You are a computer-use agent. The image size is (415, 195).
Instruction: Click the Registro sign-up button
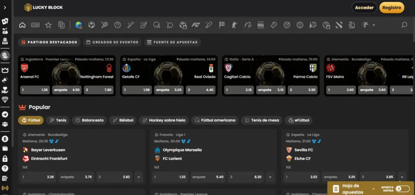[392, 8]
